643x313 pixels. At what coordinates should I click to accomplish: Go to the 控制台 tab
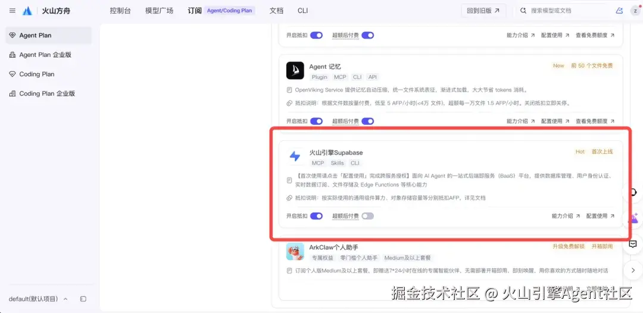click(x=120, y=11)
